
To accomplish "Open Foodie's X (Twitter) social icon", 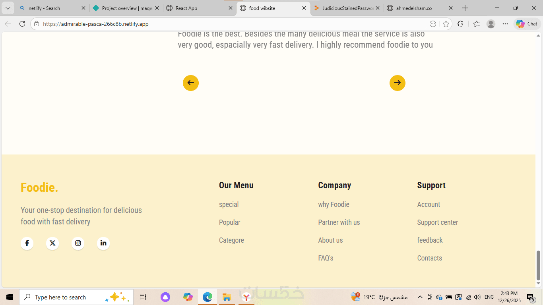I will pyautogui.click(x=52, y=243).
